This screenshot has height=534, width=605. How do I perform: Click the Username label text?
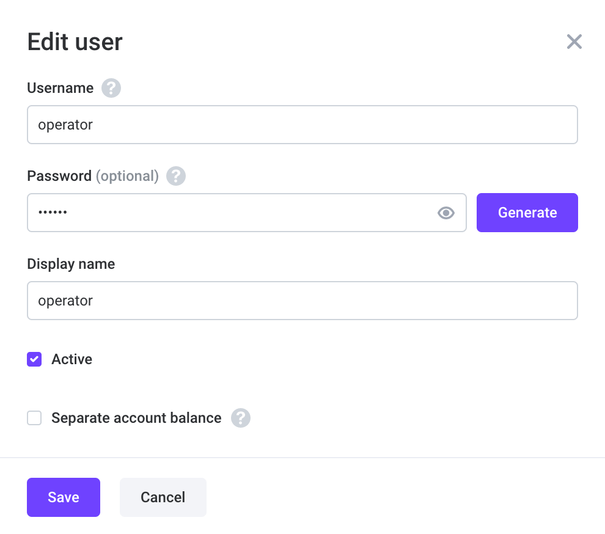[60, 88]
